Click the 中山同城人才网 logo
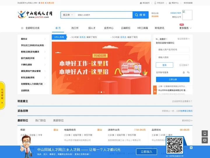Viewport: 210px width, 158px height. 35,15
